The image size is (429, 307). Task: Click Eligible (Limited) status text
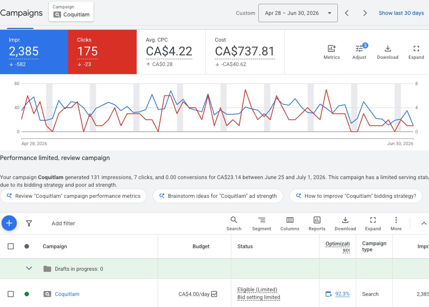pos(257,289)
